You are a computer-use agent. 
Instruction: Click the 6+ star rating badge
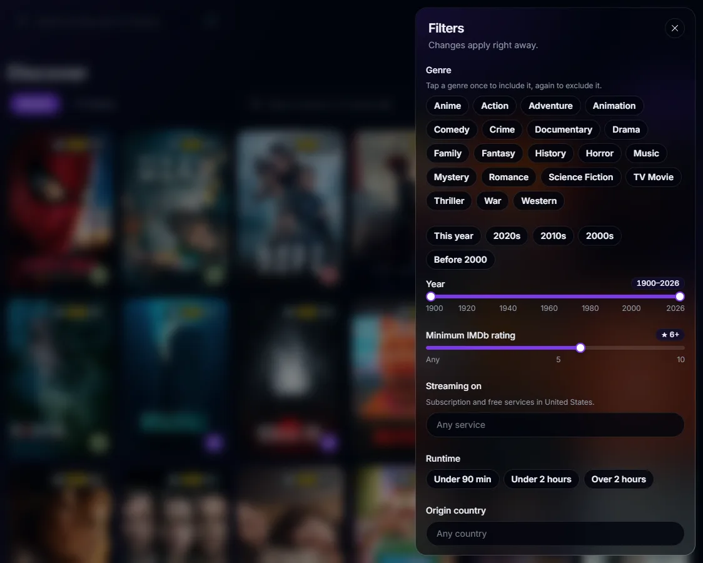coord(670,335)
